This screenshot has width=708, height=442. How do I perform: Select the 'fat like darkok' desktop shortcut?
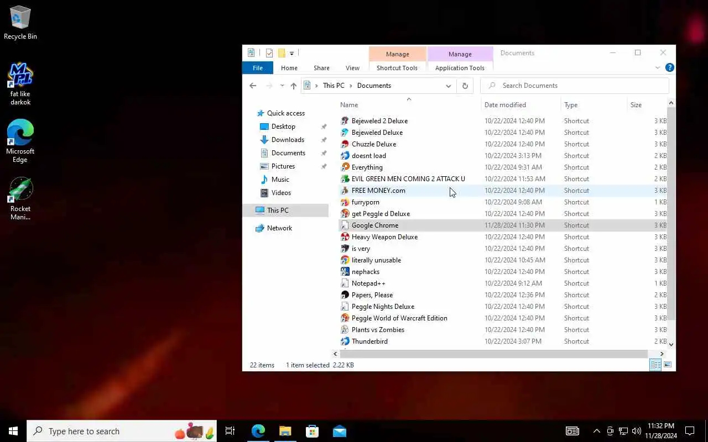pyautogui.click(x=20, y=83)
